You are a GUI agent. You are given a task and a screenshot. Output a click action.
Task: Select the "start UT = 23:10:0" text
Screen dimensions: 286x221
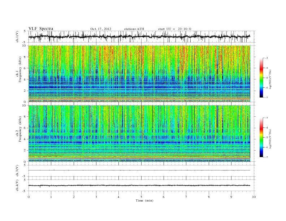pos(174,29)
